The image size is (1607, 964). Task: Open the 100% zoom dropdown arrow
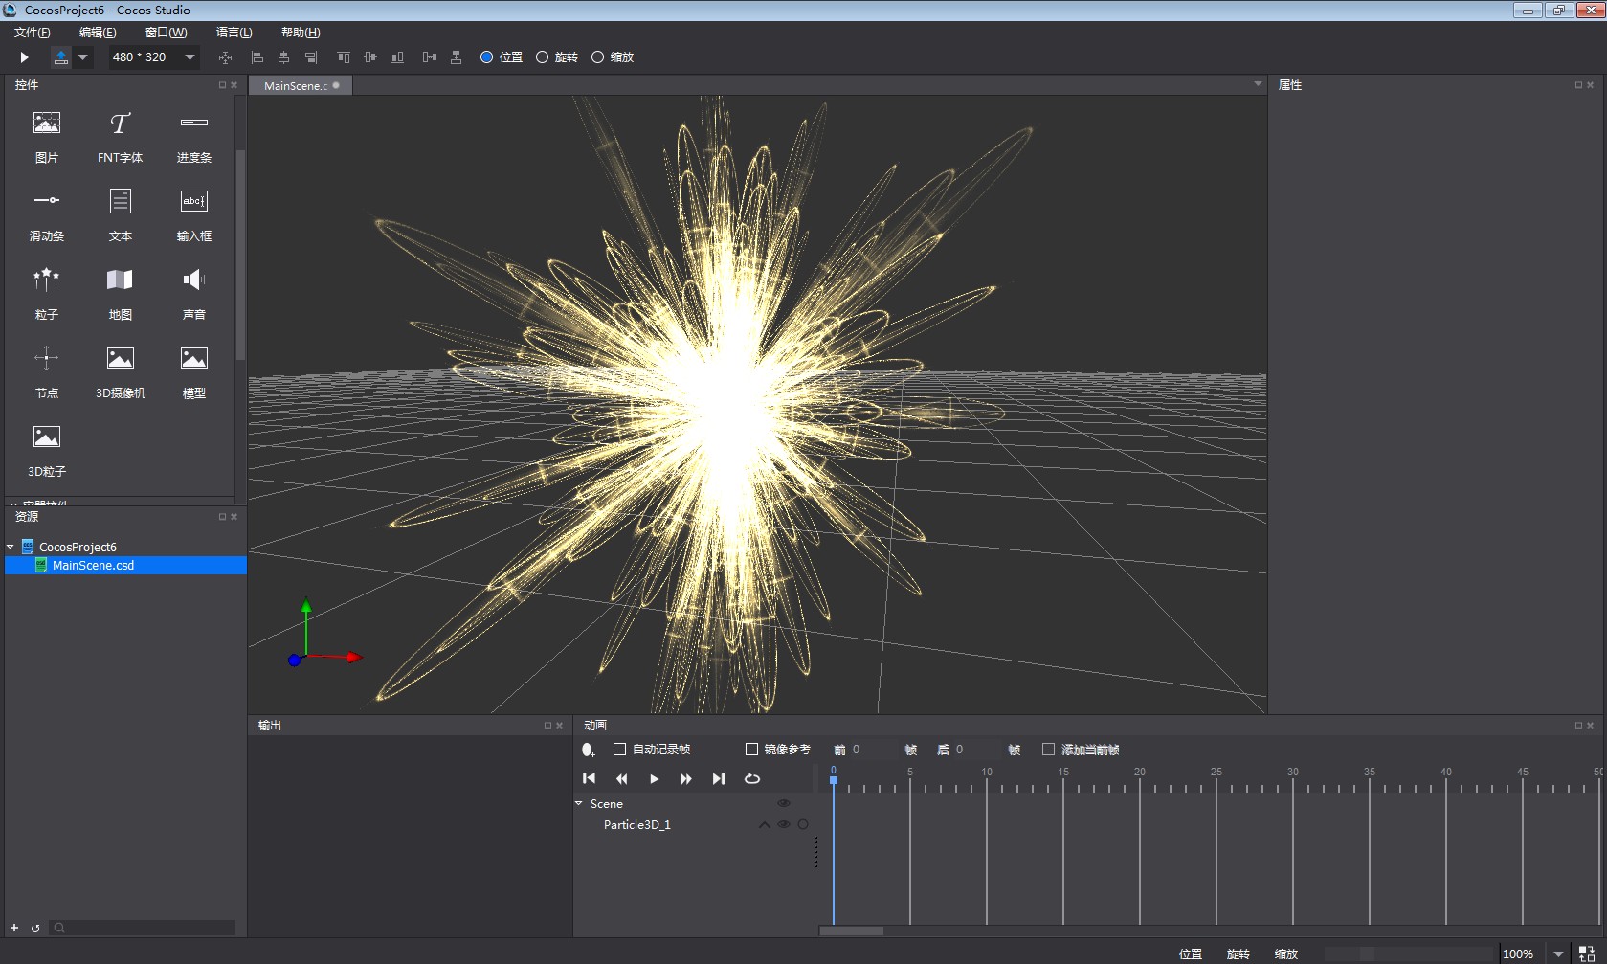pyautogui.click(x=1558, y=953)
